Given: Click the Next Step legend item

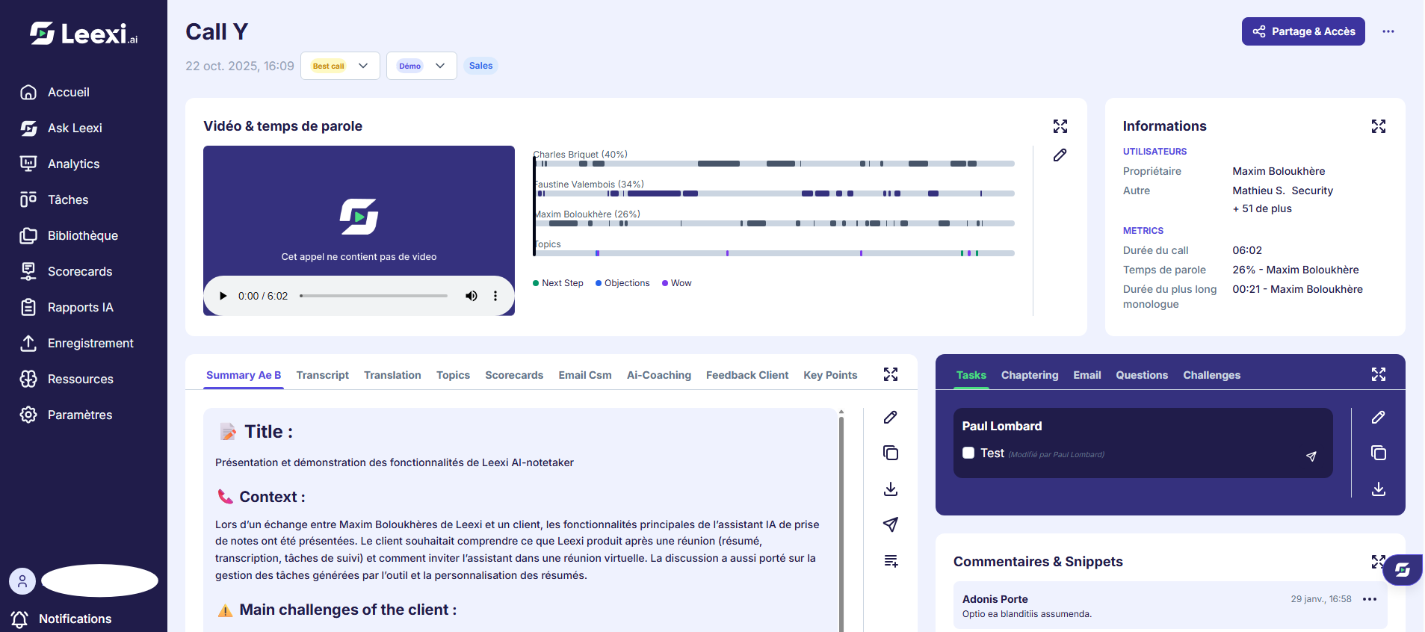Looking at the screenshot, I should click(x=558, y=283).
